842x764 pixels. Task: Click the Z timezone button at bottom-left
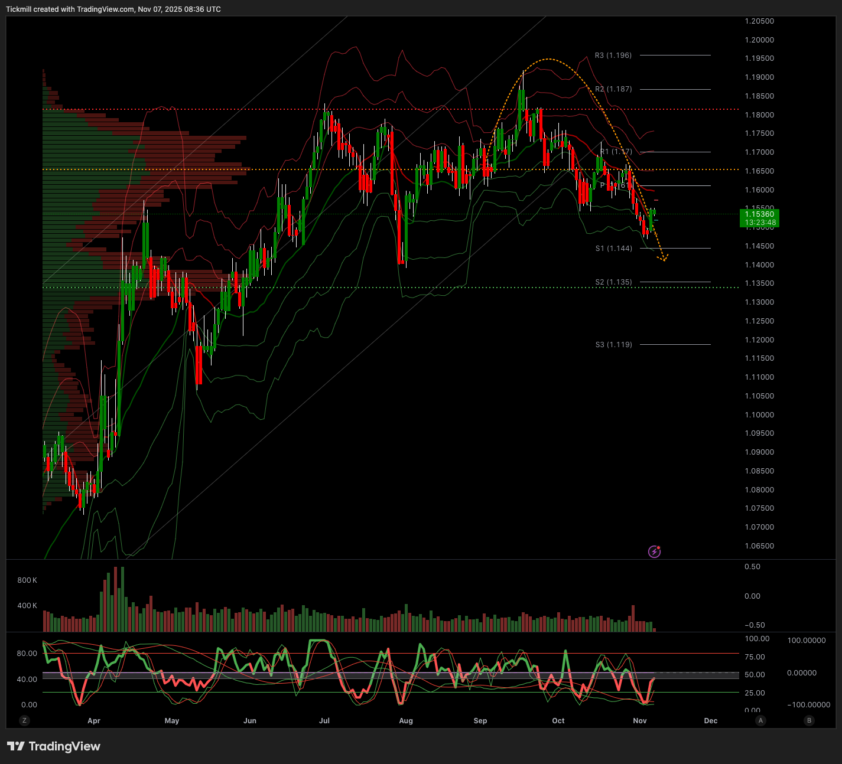pyautogui.click(x=24, y=720)
